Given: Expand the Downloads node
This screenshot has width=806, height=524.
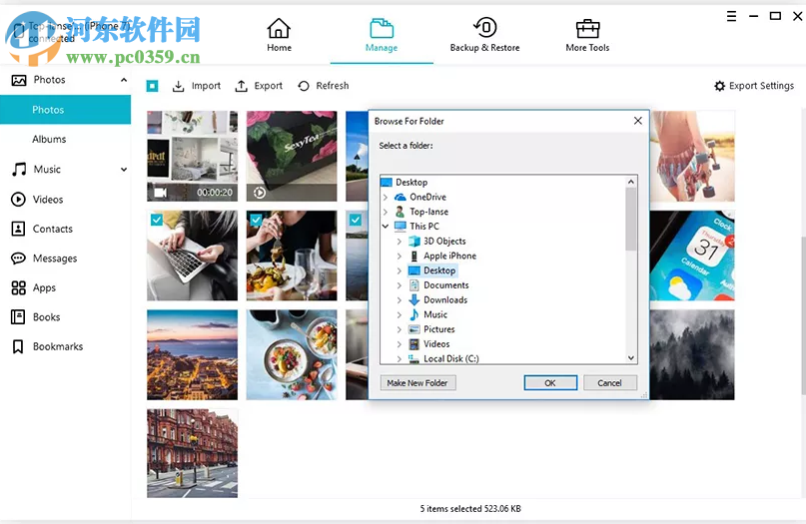Looking at the screenshot, I should [399, 300].
